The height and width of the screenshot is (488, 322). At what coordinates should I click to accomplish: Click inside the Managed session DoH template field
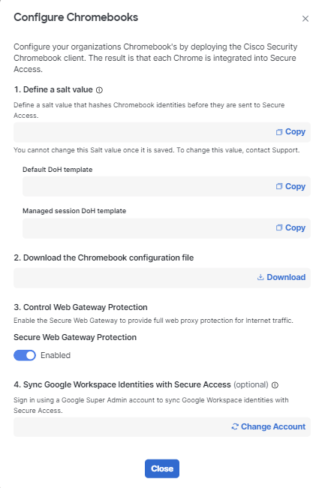pyautogui.click(x=148, y=228)
